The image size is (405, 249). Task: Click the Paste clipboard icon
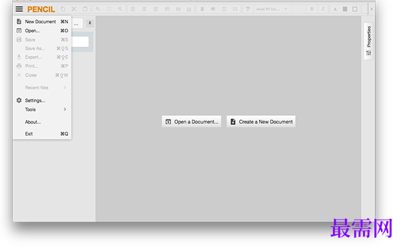point(85,9)
